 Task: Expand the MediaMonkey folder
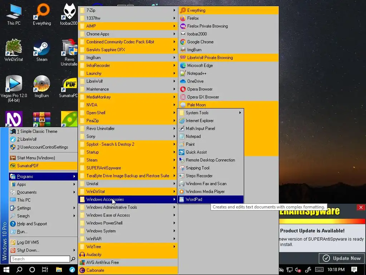pyautogui.click(x=128, y=97)
